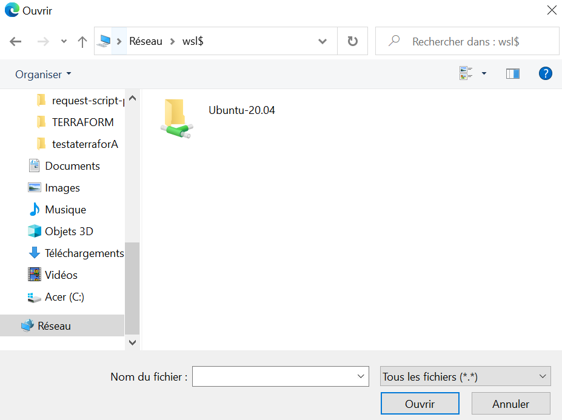This screenshot has width=562, height=420.
Task: Close the Ouvrir dialog
Action: point(552,10)
